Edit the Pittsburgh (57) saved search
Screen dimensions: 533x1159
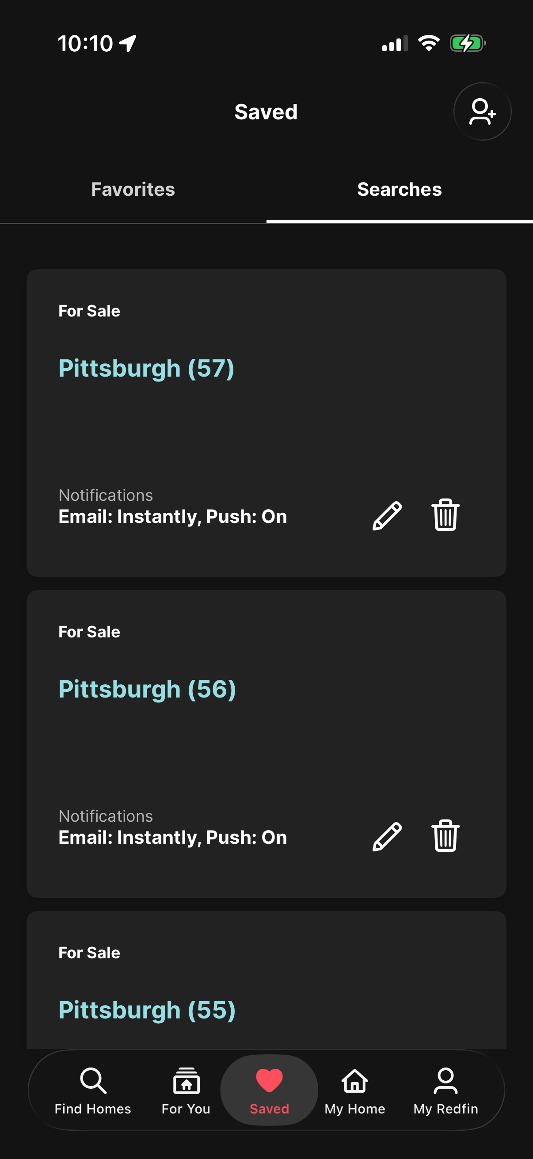[x=387, y=515]
